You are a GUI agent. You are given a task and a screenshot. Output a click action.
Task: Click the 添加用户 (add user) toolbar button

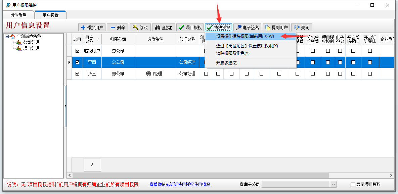pos(92,28)
